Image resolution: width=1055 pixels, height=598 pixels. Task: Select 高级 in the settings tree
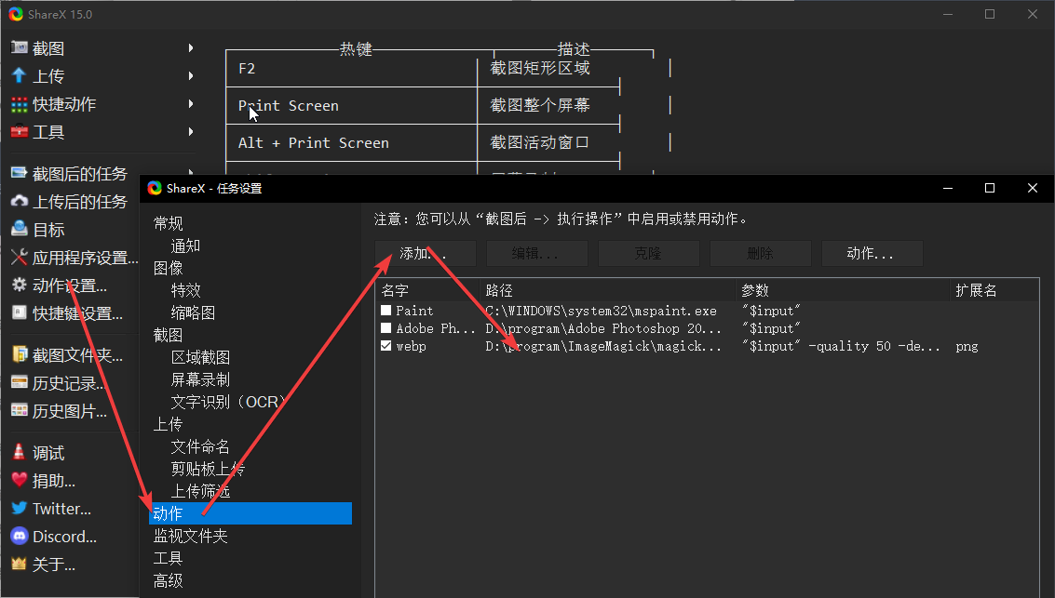169,581
